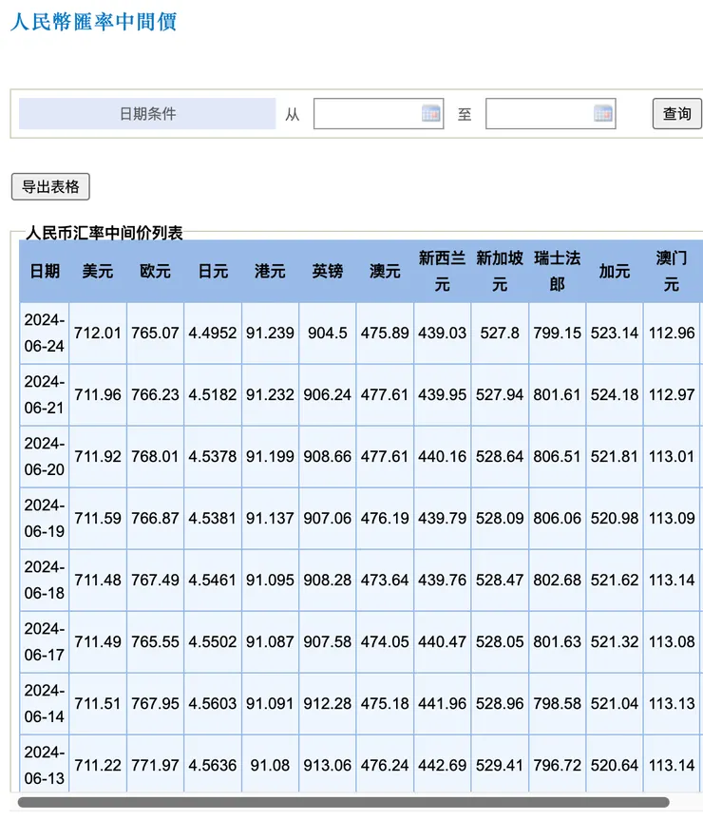Click the 日期条件 label
This screenshot has width=703, height=820.
click(147, 113)
